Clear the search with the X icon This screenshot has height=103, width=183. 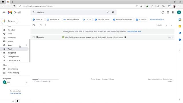(x=108, y=12)
